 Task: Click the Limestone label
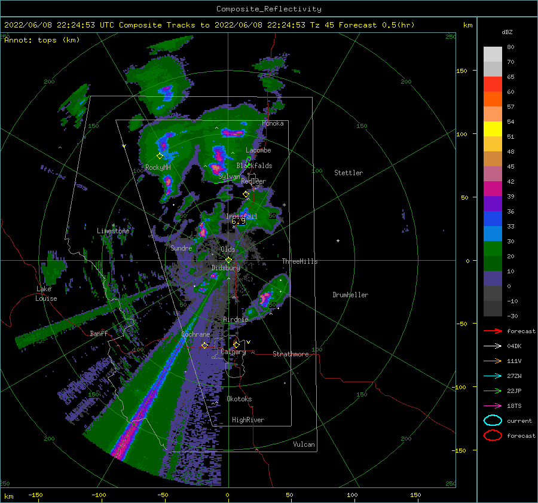coord(113,231)
